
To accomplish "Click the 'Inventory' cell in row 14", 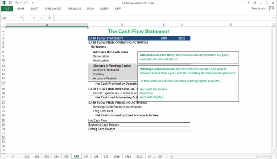I will 98,74.
